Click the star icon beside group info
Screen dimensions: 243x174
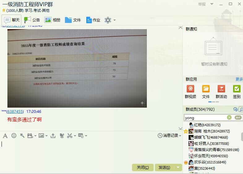4,10
